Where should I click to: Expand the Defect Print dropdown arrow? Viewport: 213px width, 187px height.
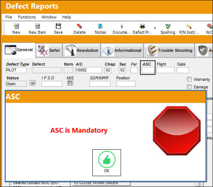pyautogui.click(x=155, y=28)
